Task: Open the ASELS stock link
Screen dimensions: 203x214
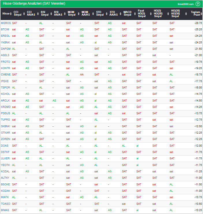Action: [x=5, y=55]
